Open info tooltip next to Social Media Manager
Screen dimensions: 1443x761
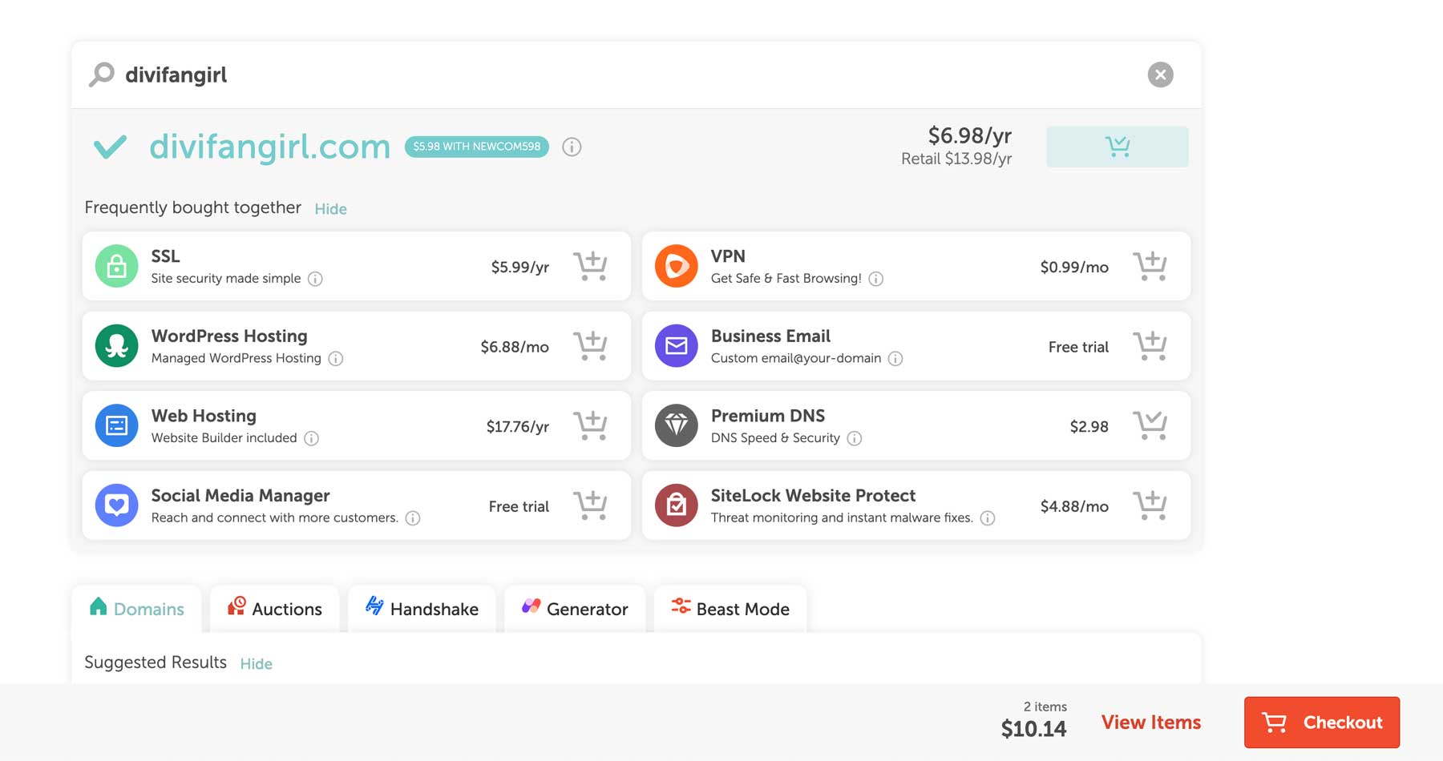[x=413, y=517]
